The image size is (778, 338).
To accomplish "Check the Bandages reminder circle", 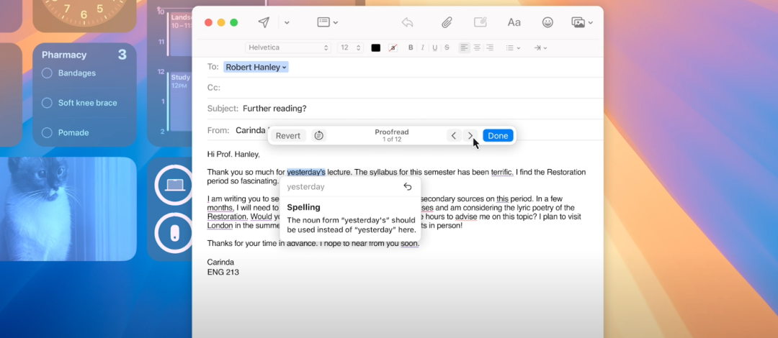I will point(47,73).
